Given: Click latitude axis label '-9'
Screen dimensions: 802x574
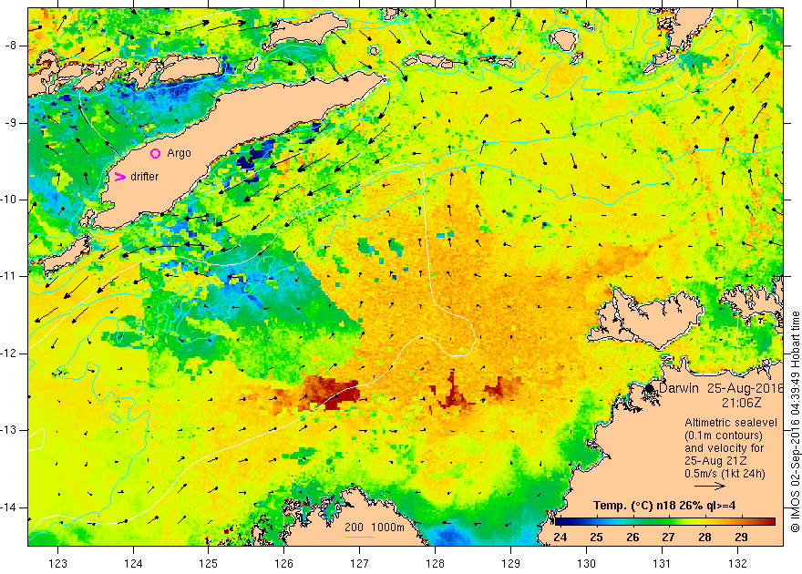Looking at the screenshot, I should point(10,123).
